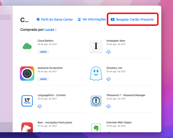
Task: Select the Ghostery Lite title
Action: pos(114,68)
